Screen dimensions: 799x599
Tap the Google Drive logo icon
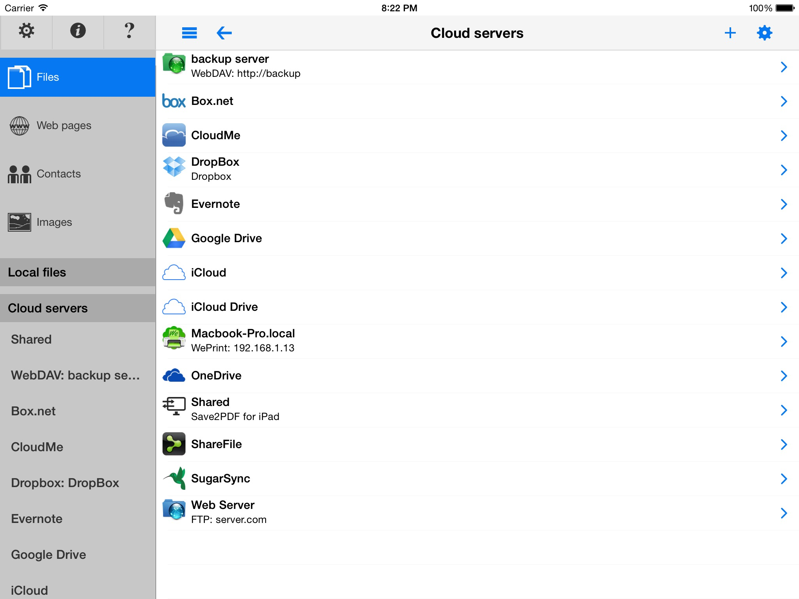[x=174, y=238]
